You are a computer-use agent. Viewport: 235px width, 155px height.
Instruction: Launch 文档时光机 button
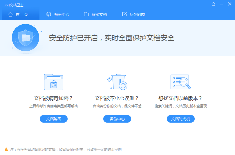click(180, 119)
